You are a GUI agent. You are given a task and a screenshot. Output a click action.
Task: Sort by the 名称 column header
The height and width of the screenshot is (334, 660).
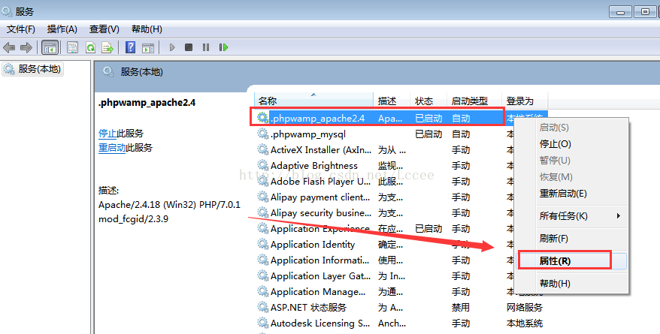[x=268, y=101]
